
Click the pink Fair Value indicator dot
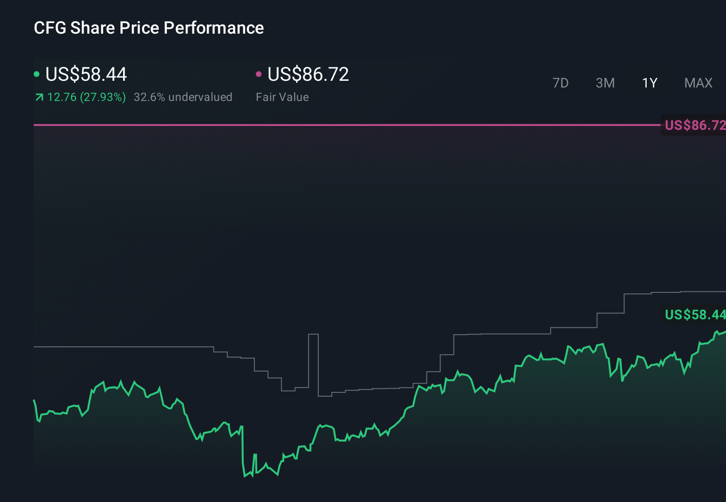point(260,74)
